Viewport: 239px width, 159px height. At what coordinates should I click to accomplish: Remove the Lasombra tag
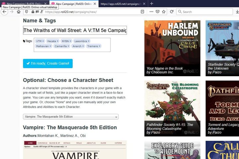88,41
